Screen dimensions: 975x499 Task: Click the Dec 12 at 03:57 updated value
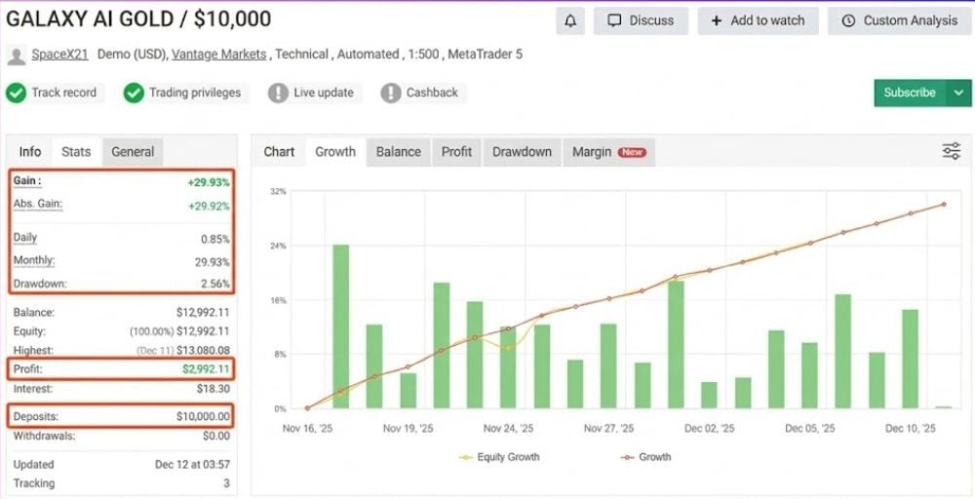[x=192, y=465]
